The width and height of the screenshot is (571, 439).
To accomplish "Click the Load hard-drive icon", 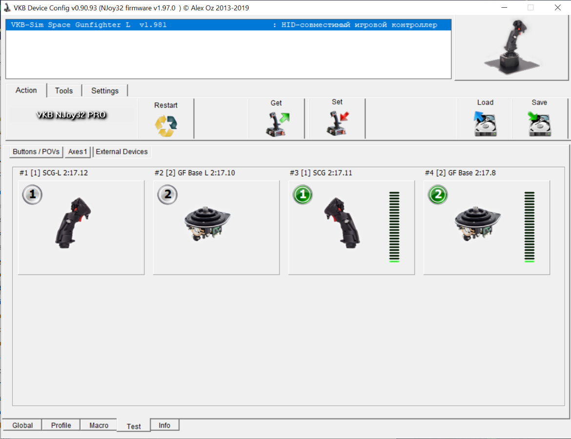I will tap(485, 124).
